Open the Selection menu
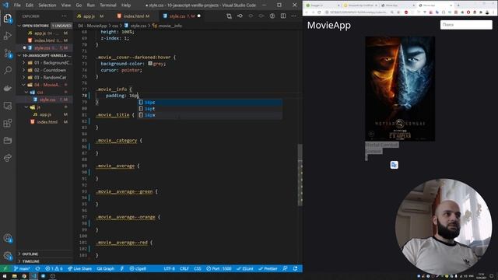 47,5
